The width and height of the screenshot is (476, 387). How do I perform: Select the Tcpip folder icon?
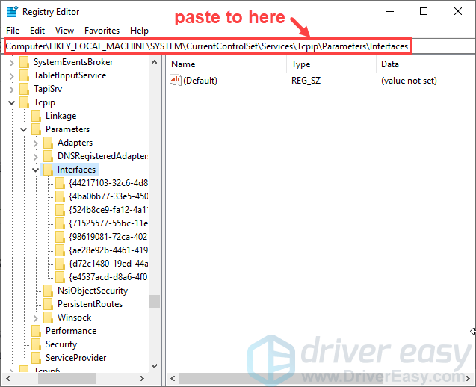[x=24, y=102]
